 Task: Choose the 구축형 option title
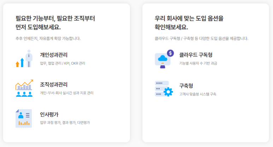(x=186, y=86)
